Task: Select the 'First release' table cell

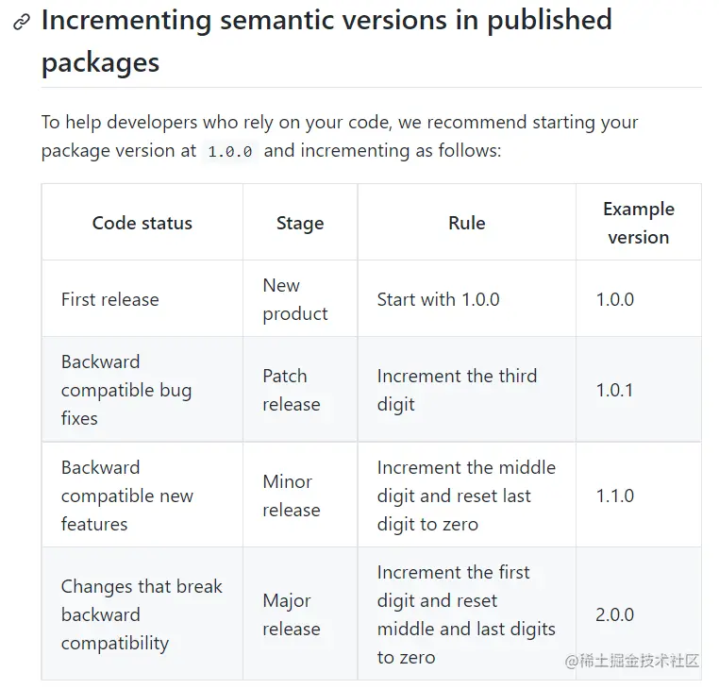Action: (142, 299)
